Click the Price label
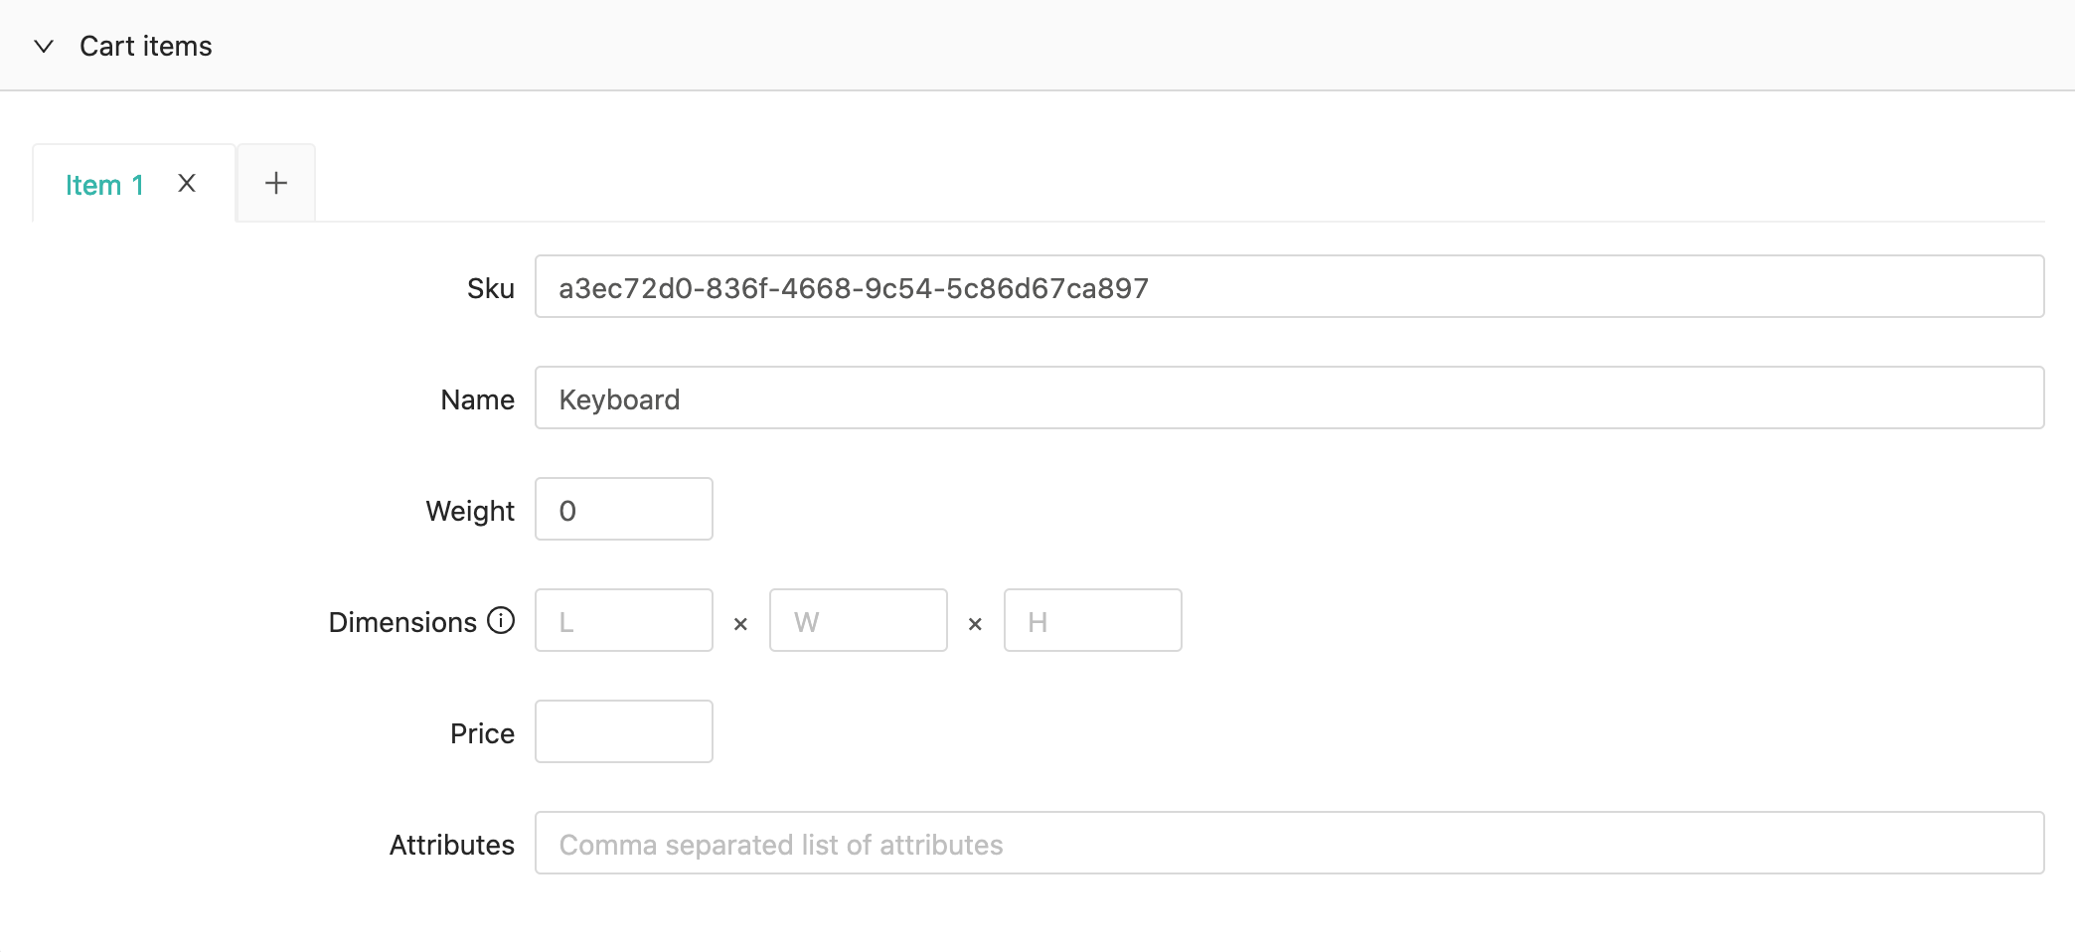2075x952 pixels. pos(482,733)
